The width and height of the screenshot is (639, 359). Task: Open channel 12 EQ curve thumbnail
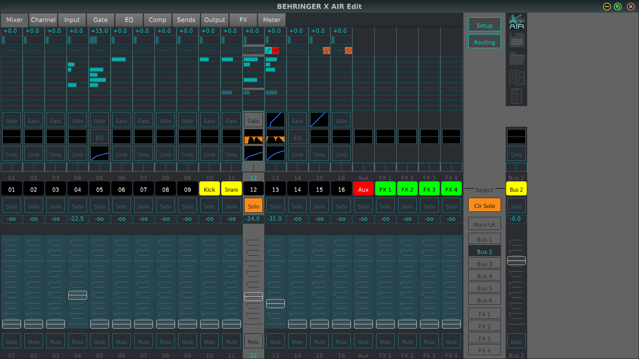tap(254, 136)
